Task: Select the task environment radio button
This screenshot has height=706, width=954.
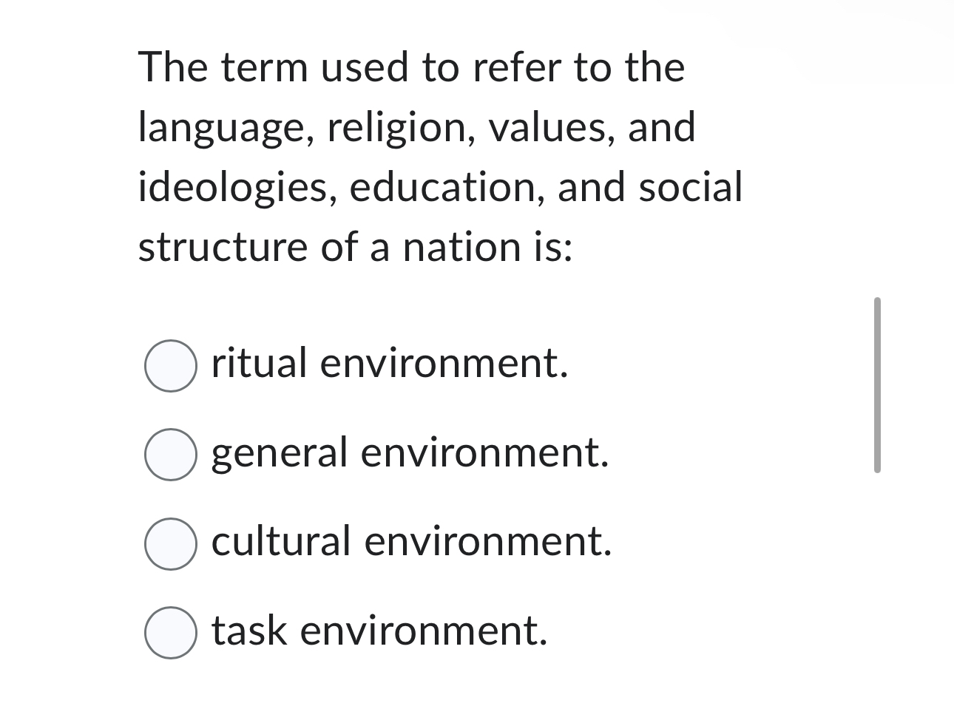Action: point(170,634)
